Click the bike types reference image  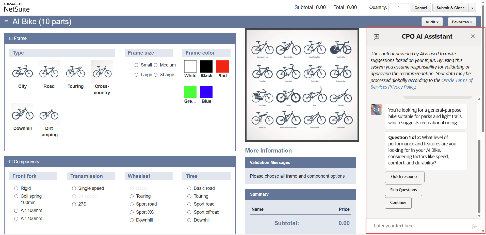click(302, 85)
